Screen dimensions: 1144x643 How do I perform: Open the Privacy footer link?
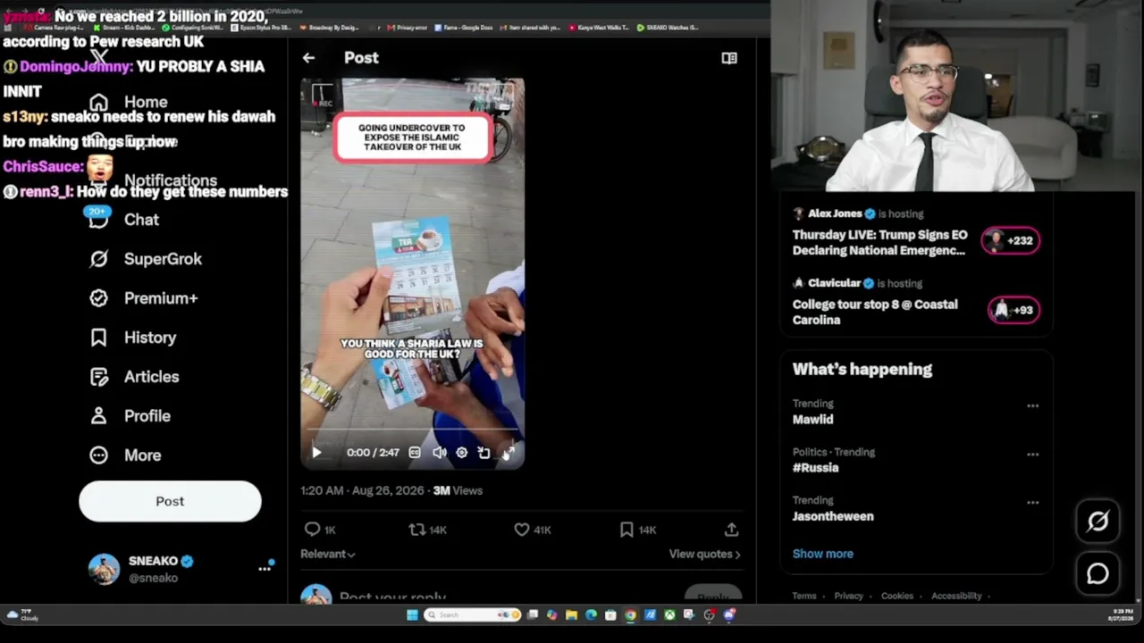coord(848,596)
